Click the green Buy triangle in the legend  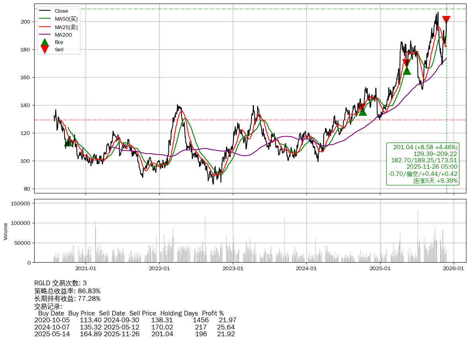(x=45, y=42)
